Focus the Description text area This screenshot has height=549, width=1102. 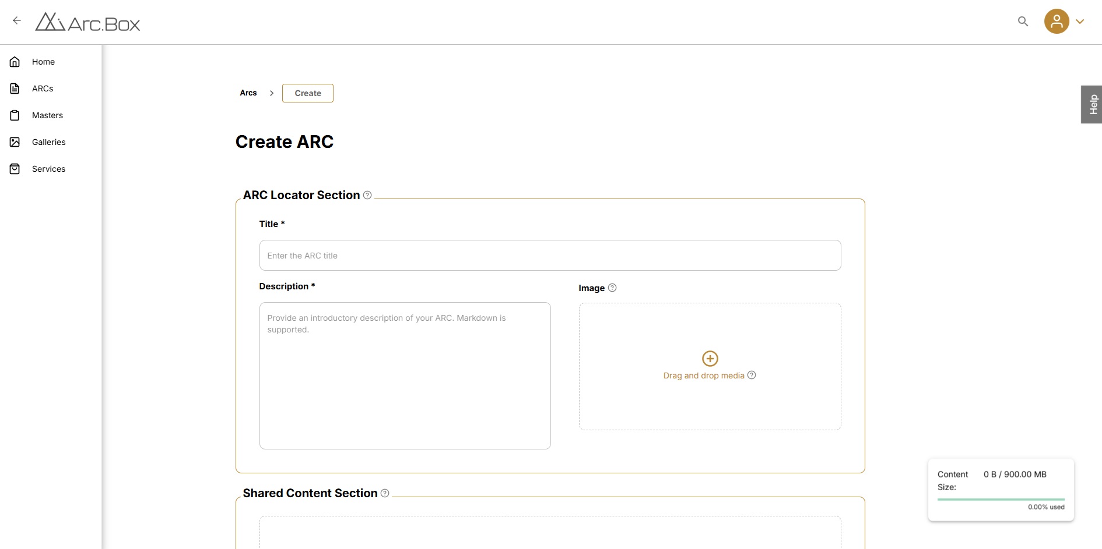[405, 376]
